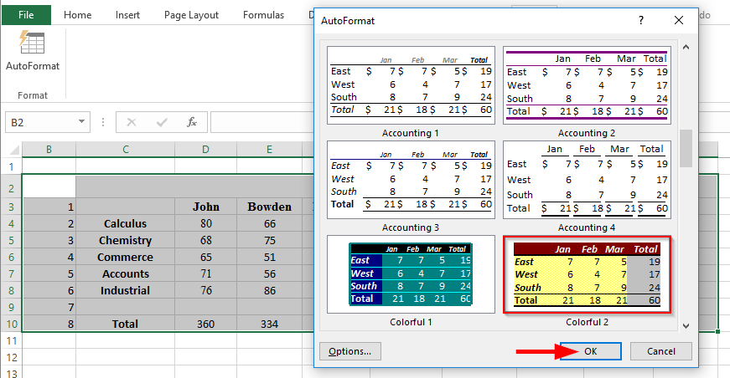
Task: Click the 'Accounting 4' caption label
Action: coord(587,227)
